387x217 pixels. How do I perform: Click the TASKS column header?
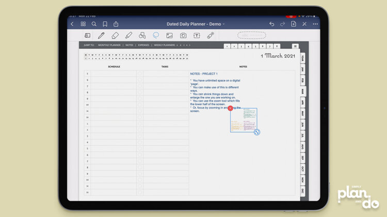click(165, 67)
